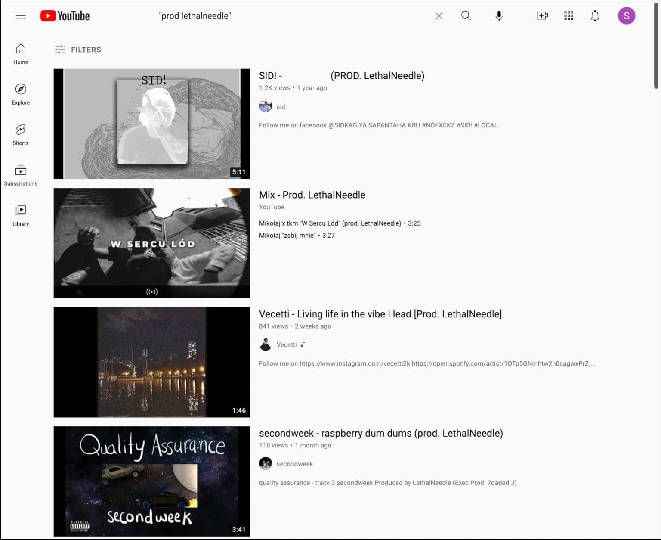This screenshot has width=661, height=540.
Task: Open Shorts from the sidebar
Action: (21, 135)
